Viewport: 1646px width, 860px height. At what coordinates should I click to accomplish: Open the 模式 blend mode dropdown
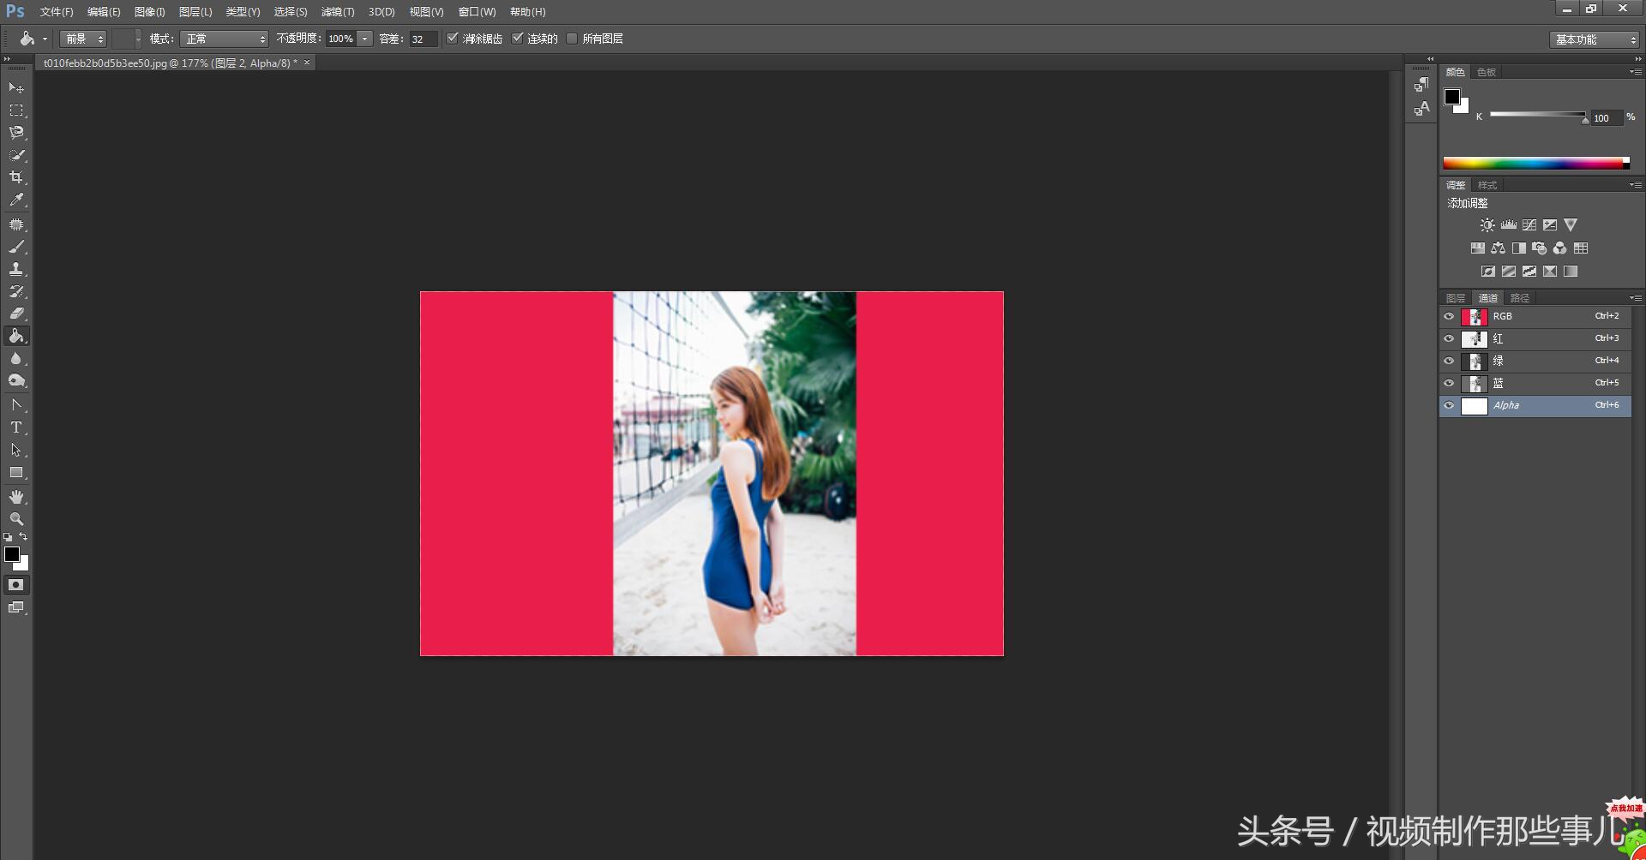pos(224,39)
